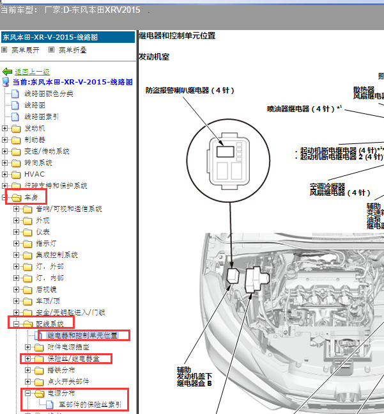Image resolution: width=384 pixels, height=414 pixels.
Task: Open 至部件的保险丝索引 item
Action: [90, 405]
